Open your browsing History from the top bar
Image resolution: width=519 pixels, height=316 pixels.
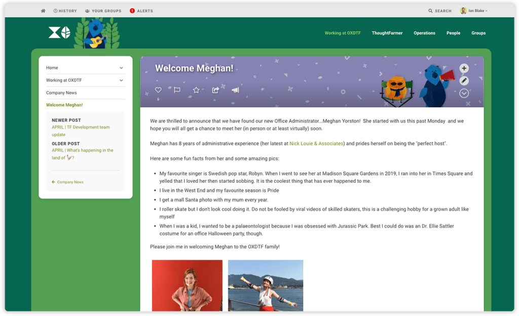pyautogui.click(x=65, y=10)
